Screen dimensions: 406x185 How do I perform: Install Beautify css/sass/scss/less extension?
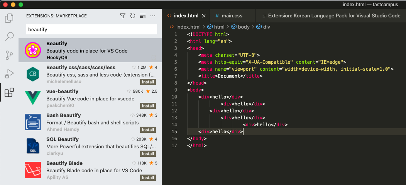[x=148, y=82]
